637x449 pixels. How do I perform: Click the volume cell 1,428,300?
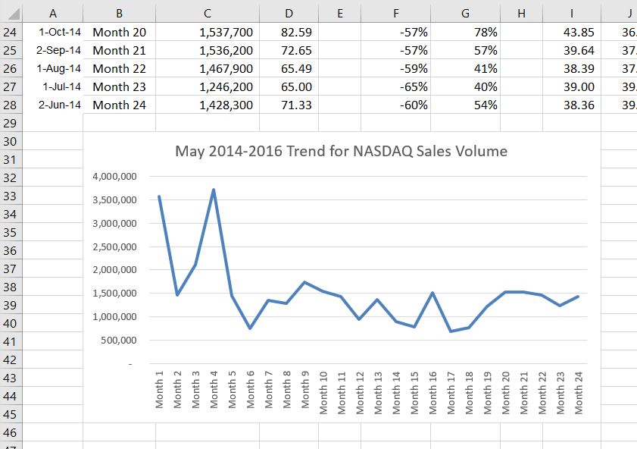coord(208,105)
